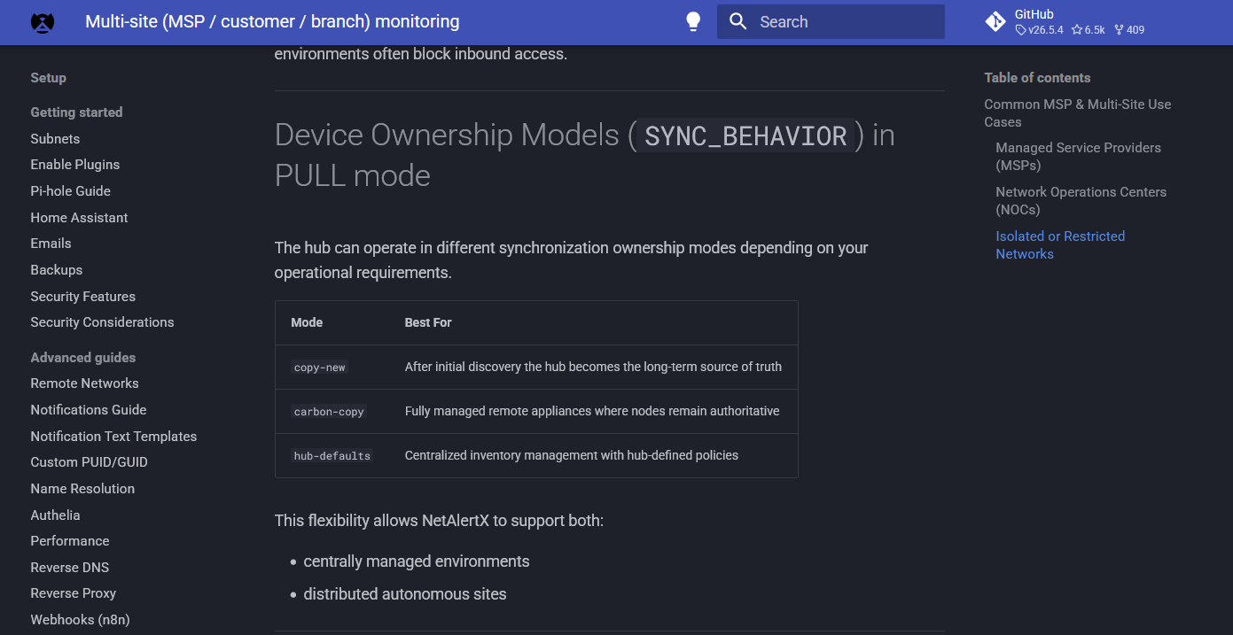Open the GitHub repository link
Screen dimensions: 1233x635
point(1065,22)
